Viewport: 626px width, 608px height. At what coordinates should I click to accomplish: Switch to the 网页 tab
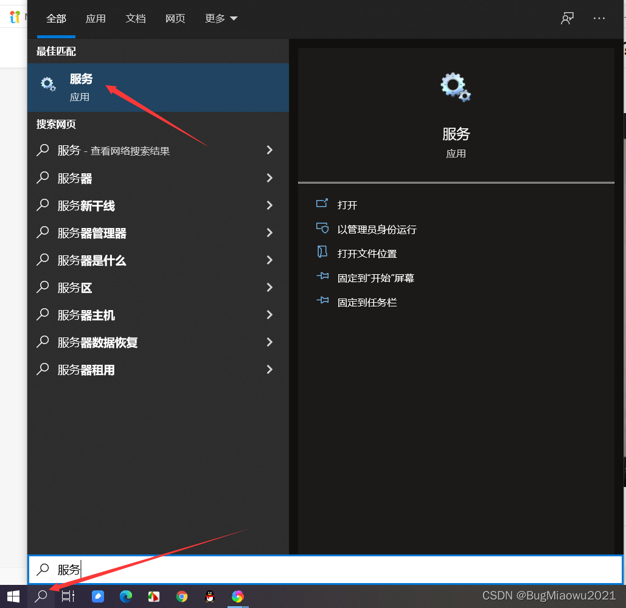[x=175, y=18]
